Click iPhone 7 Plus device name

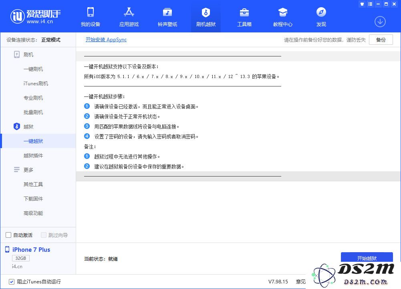(x=31, y=250)
